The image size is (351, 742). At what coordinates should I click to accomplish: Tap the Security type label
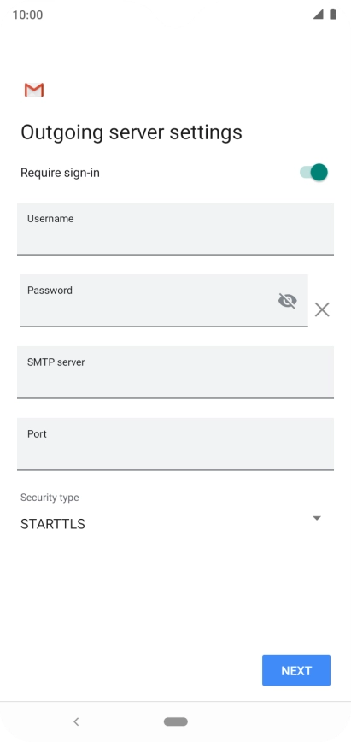[50, 498]
